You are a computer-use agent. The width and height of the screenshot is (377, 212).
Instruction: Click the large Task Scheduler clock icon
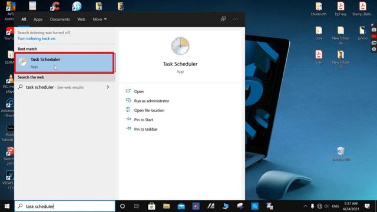(x=180, y=46)
